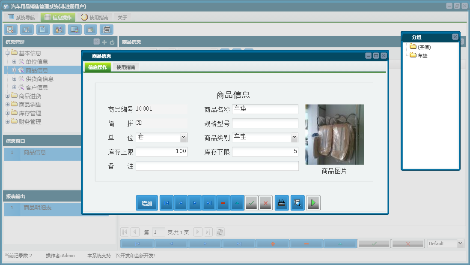The image size is (470, 265).
Task: Go to next record with blue arrow icon
Action: coord(195,203)
